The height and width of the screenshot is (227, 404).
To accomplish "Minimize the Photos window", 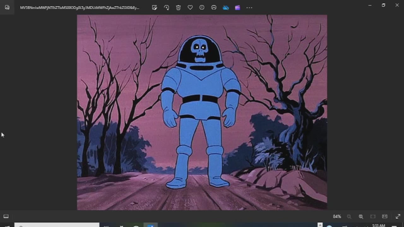I will [370, 5].
